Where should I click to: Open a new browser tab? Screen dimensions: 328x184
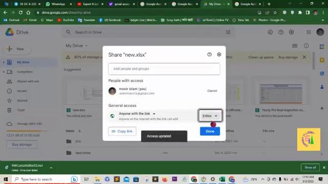[269, 4]
